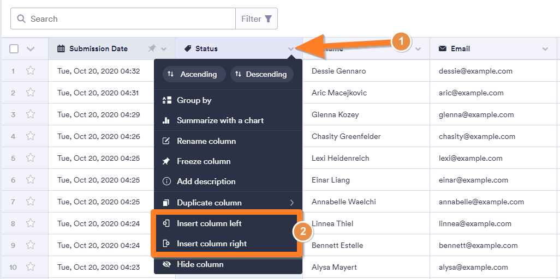This screenshot has width=560, height=279.
Task: Click the tag icon in Status header
Action: click(x=188, y=48)
